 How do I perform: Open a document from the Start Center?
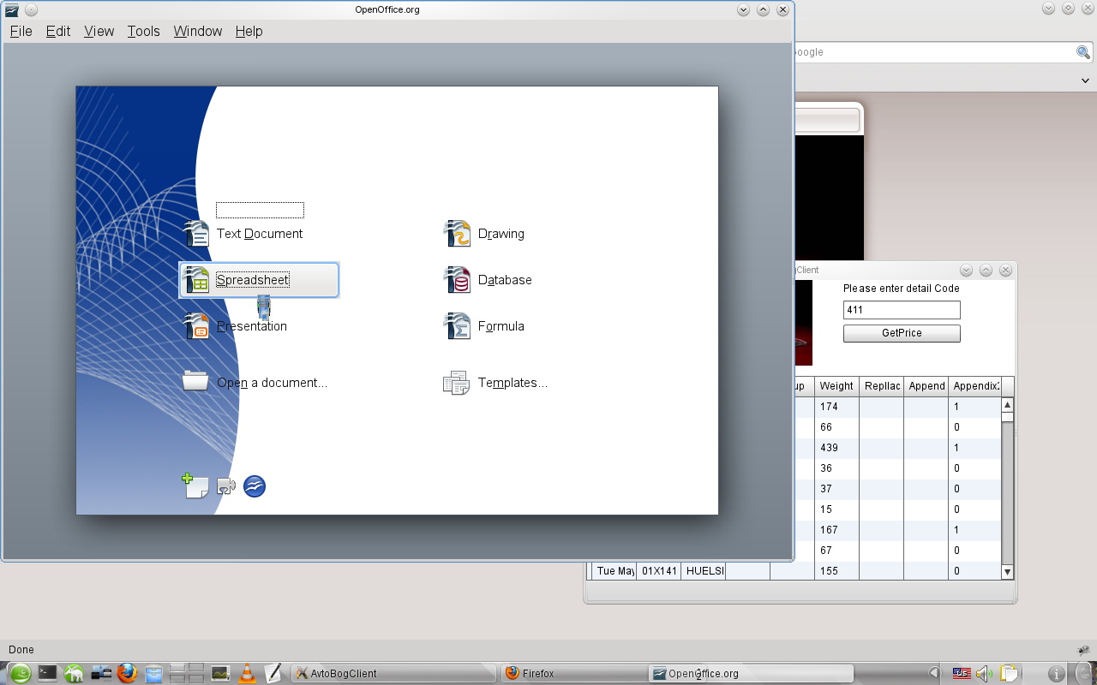click(255, 383)
